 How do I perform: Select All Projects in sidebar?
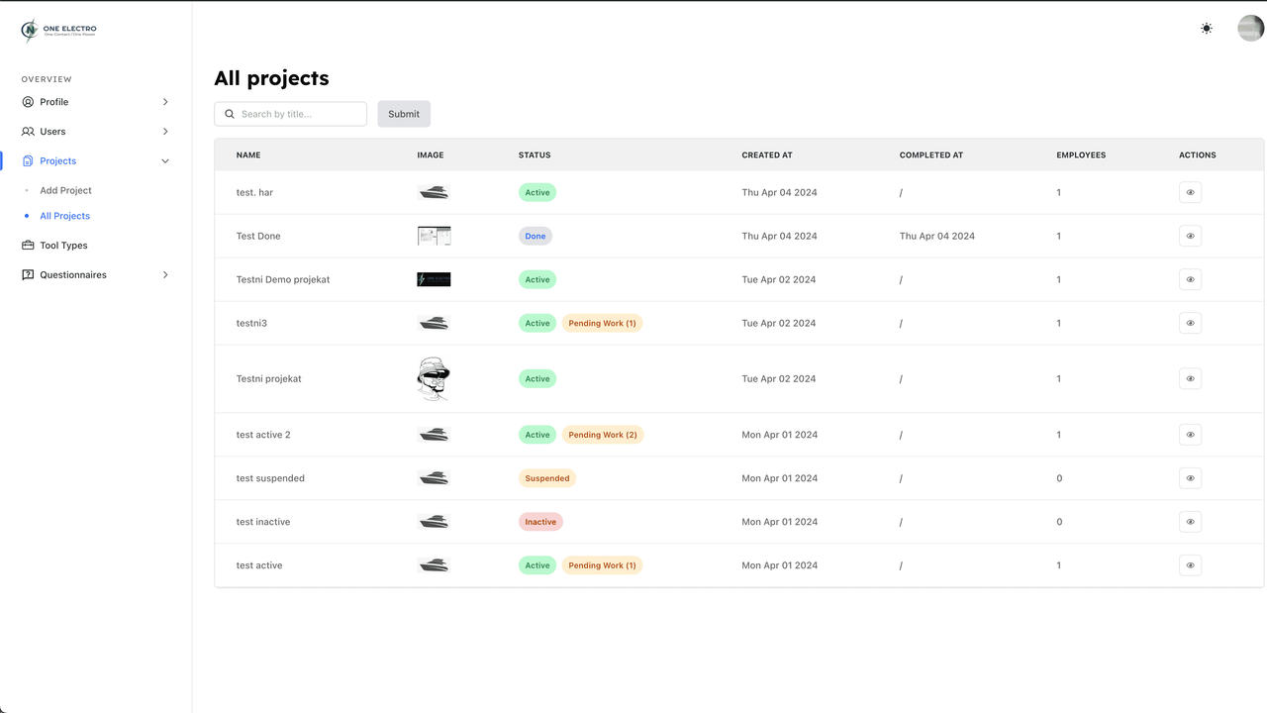(x=64, y=216)
